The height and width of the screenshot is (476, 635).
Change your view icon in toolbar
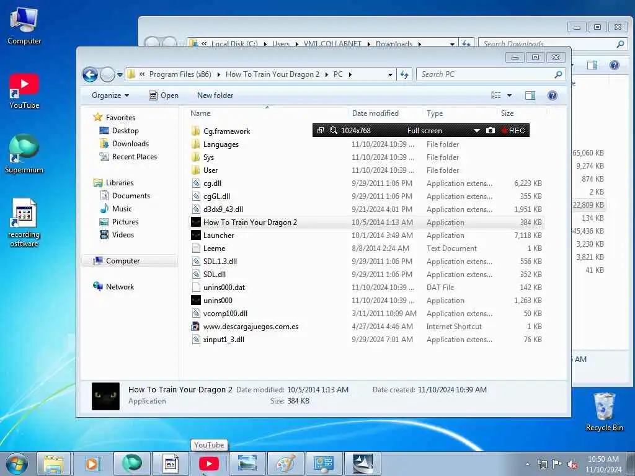(x=496, y=95)
